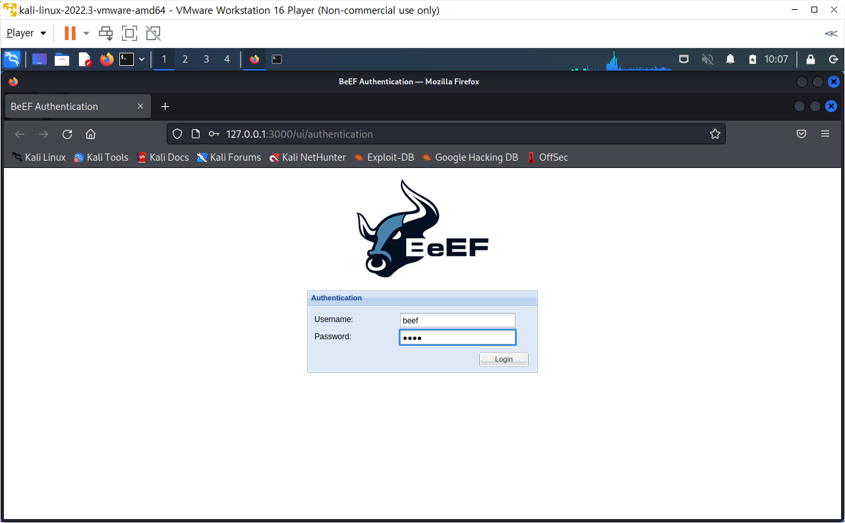Go to the Firefox home page
Screen dimensions: 845x523
coord(91,134)
